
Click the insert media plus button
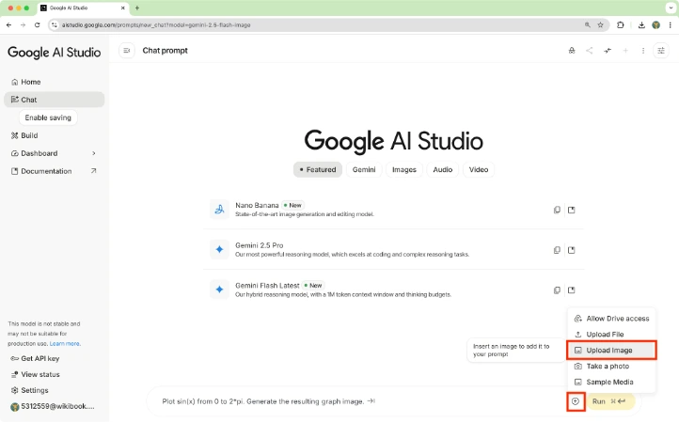click(576, 401)
